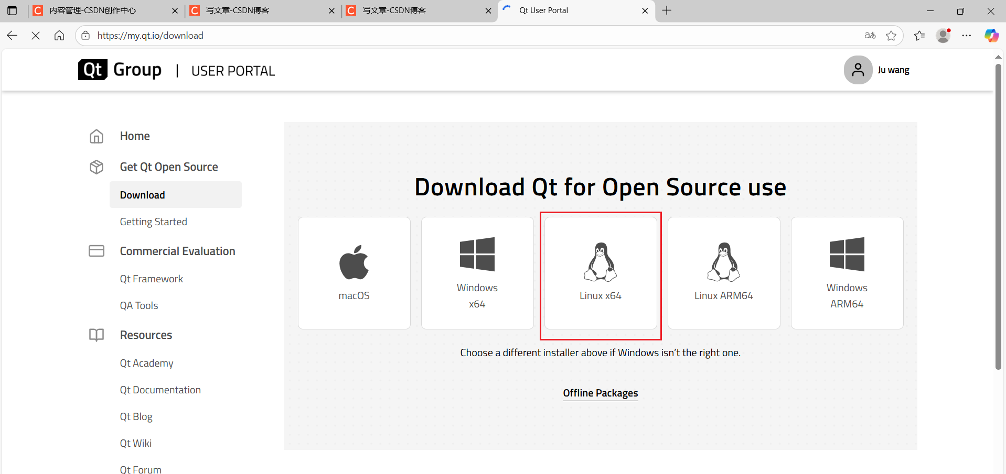Add this page to favorites star icon
1006x474 pixels.
click(x=891, y=36)
